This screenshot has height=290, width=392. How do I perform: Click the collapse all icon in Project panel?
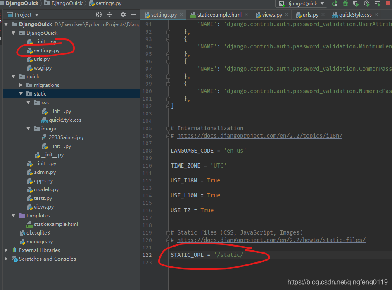(x=109, y=15)
